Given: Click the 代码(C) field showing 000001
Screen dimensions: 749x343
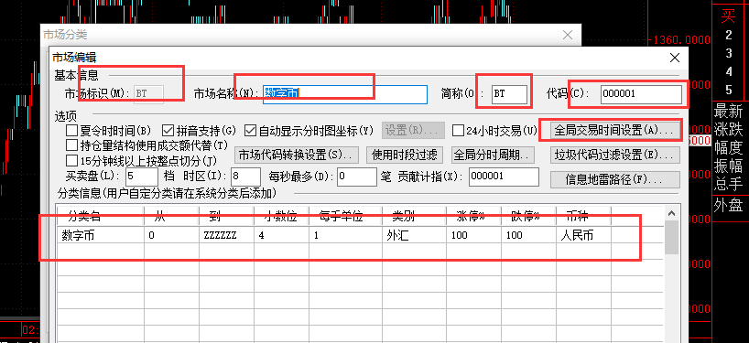Looking at the screenshot, I should (641, 94).
